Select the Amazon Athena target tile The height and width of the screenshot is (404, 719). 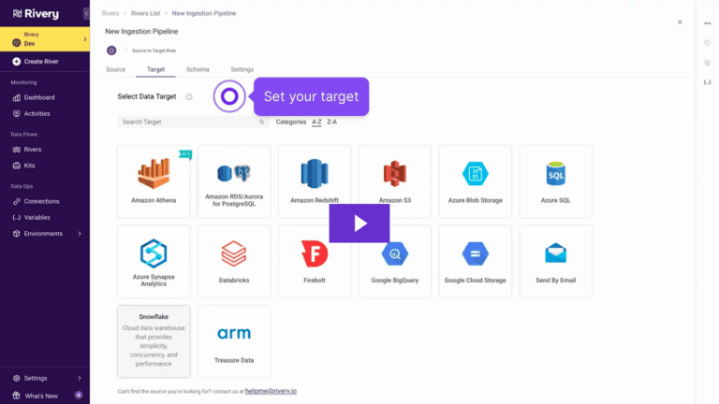click(x=154, y=180)
